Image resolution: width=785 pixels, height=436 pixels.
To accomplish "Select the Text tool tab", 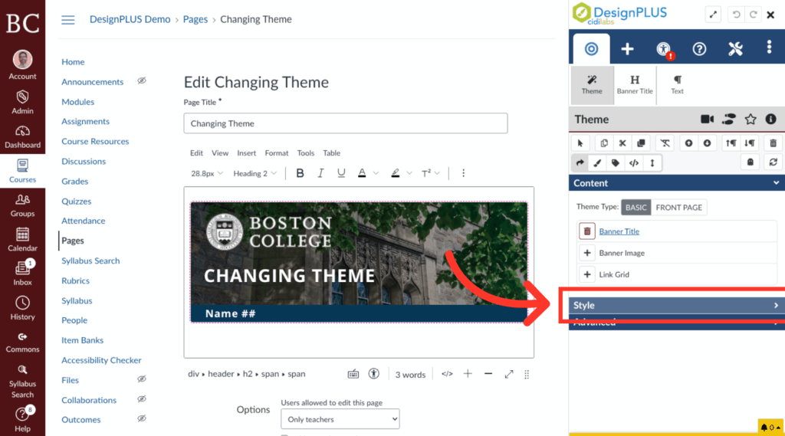I will point(678,84).
